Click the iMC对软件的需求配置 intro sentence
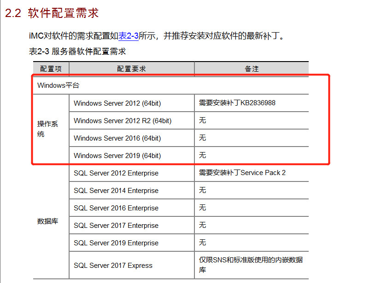 click(x=157, y=36)
